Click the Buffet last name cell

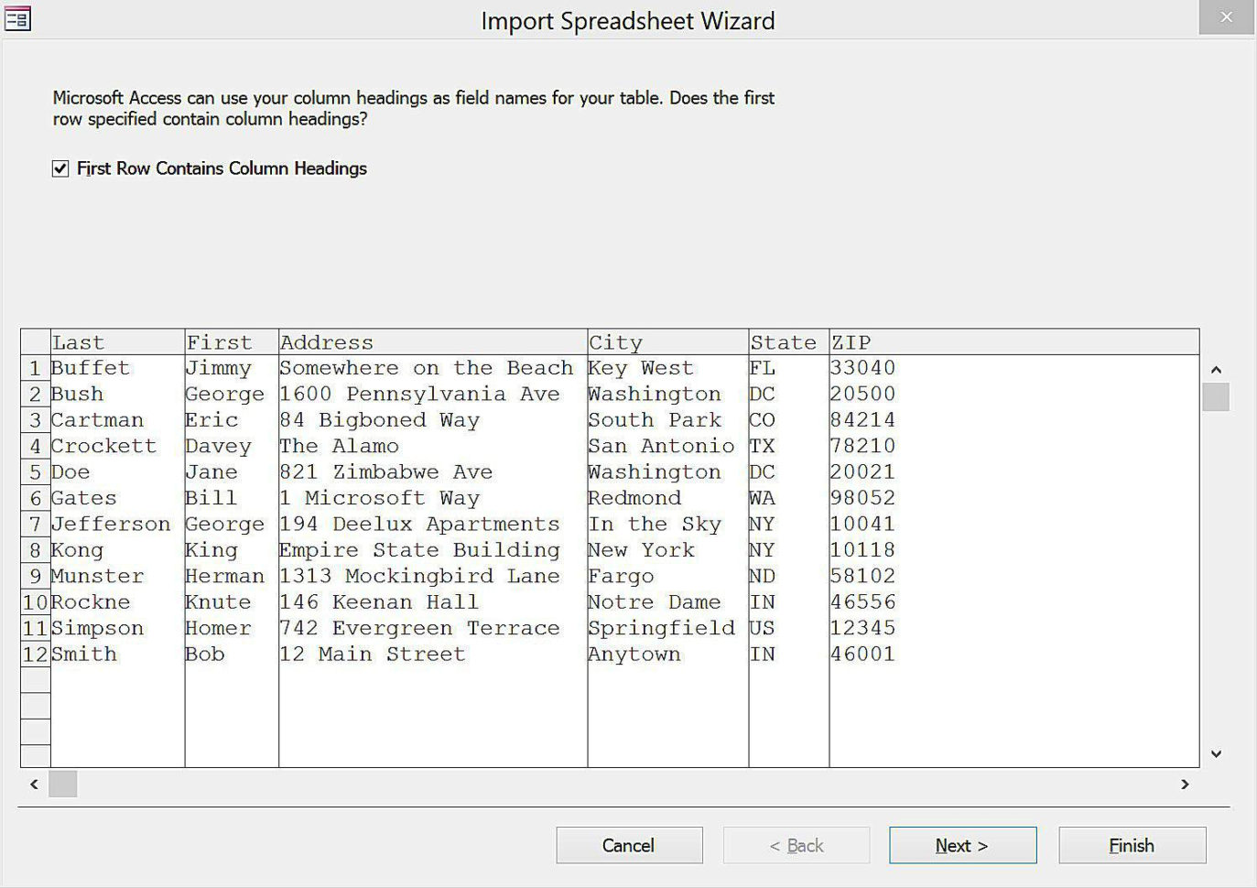click(x=117, y=368)
